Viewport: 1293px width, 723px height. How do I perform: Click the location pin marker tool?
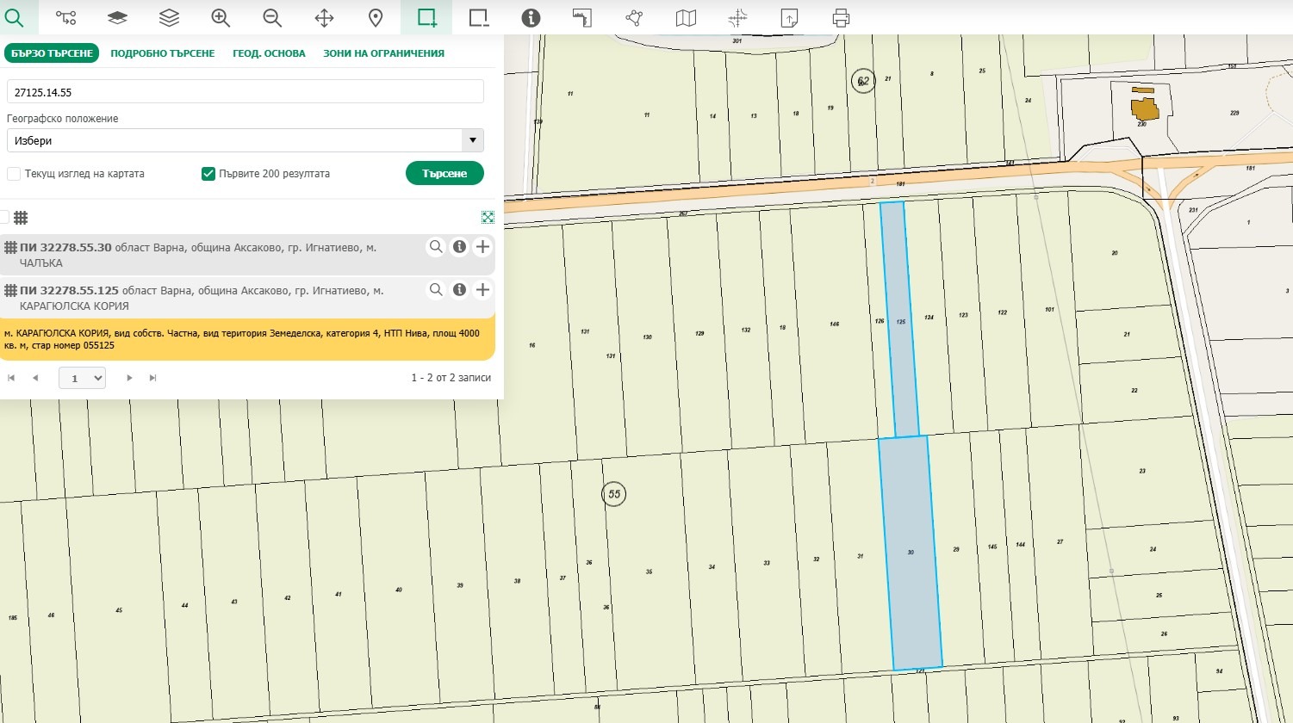[376, 17]
